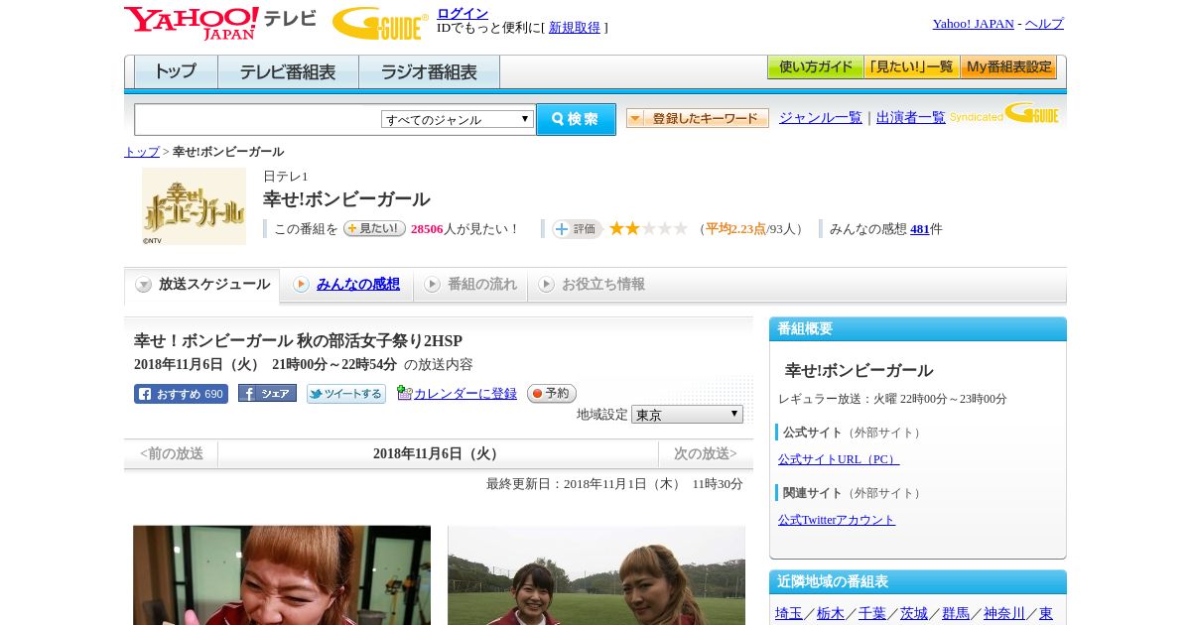This screenshot has height=625, width=1191.
Task: Open the 茨城 region listings link
Action: (914, 613)
